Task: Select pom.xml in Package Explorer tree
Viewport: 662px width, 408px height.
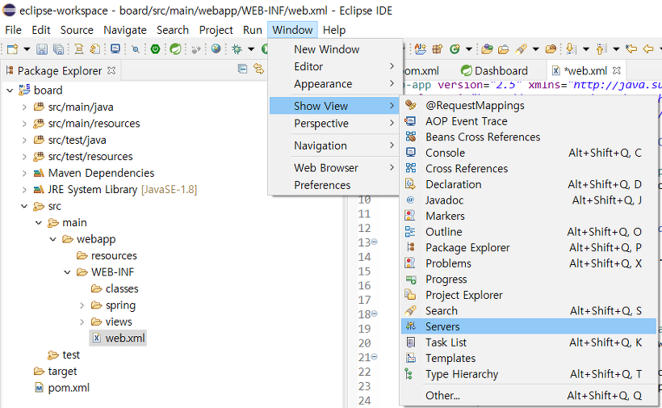Action: 62,388
